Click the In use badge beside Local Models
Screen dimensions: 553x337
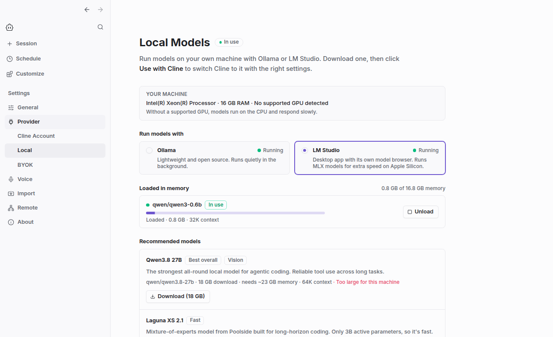[229, 42]
